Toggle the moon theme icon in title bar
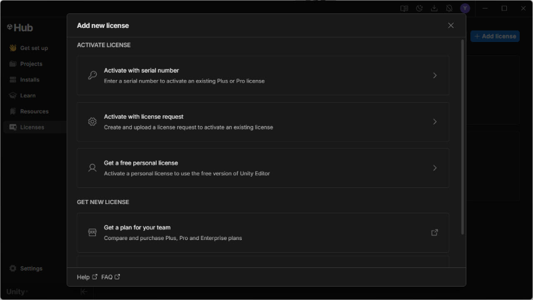The width and height of the screenshot is (533, 300). 420,8
